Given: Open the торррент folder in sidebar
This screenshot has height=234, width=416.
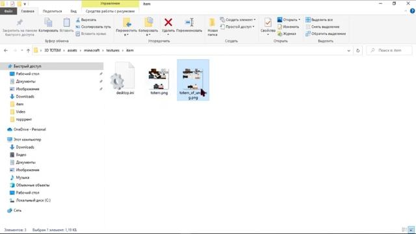Looking at the screenshot, I should 23,120.
